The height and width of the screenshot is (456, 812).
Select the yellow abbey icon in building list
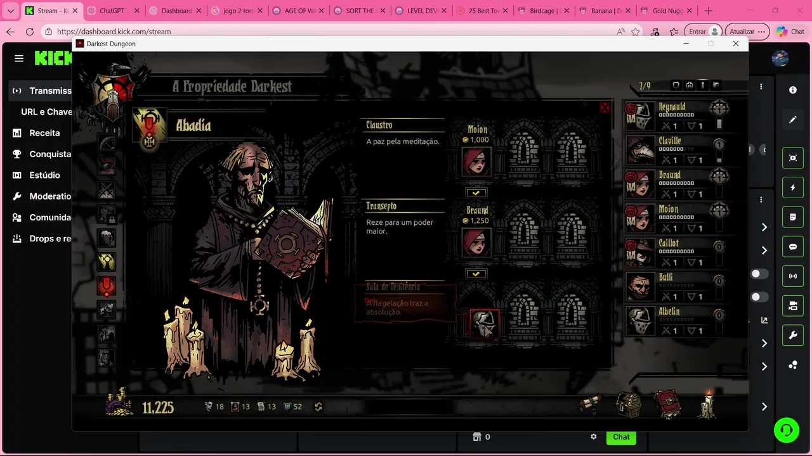[106, 262]
